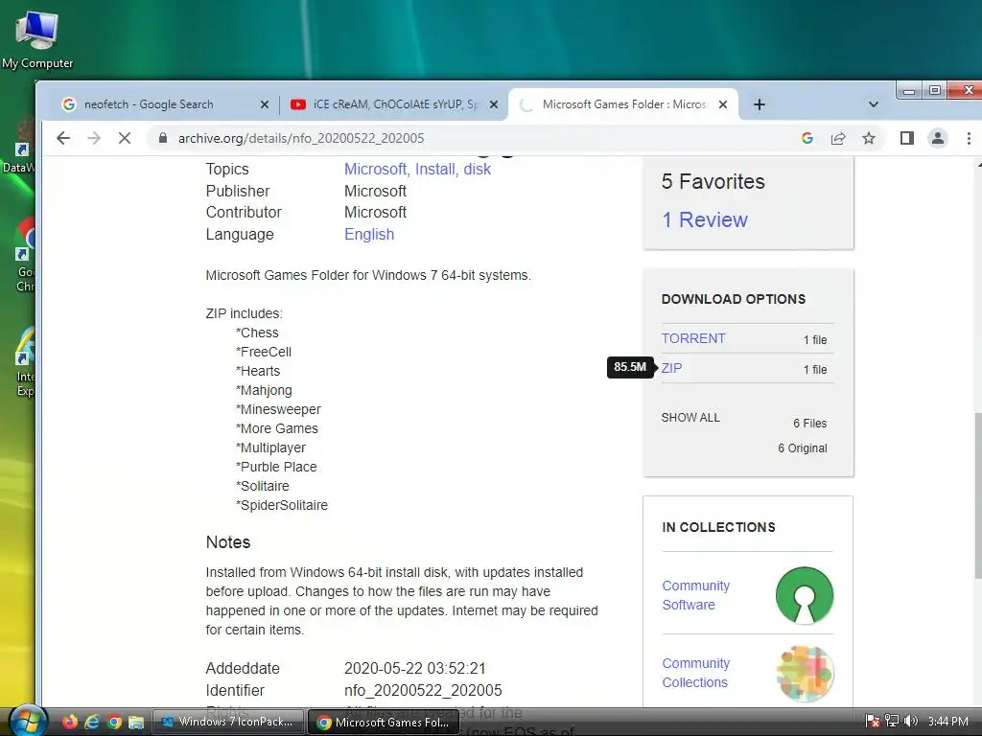
Task: Launch Internet Explorer from quick launch
Action: pos(92,723)
